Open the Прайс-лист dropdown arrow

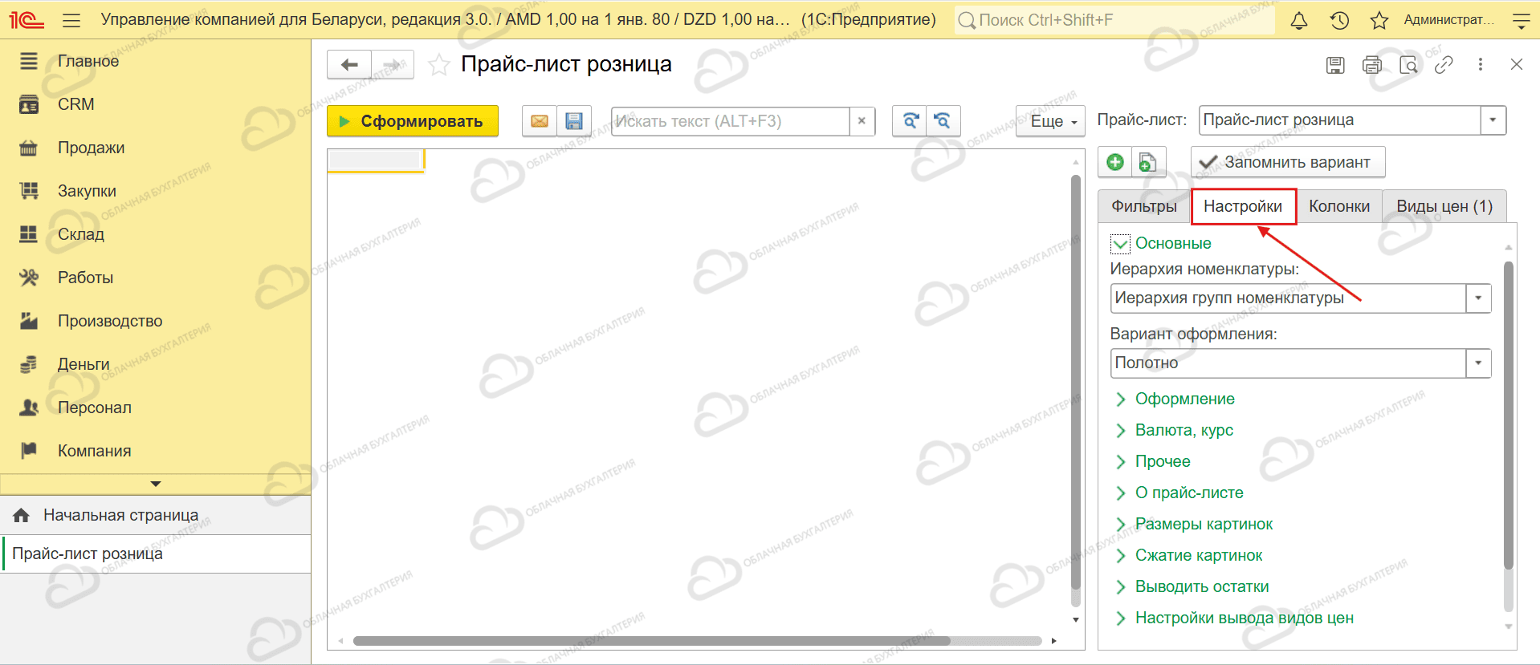[1493, 120]
